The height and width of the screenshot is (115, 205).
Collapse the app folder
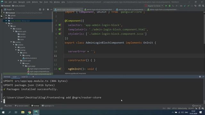pos(9,26)
